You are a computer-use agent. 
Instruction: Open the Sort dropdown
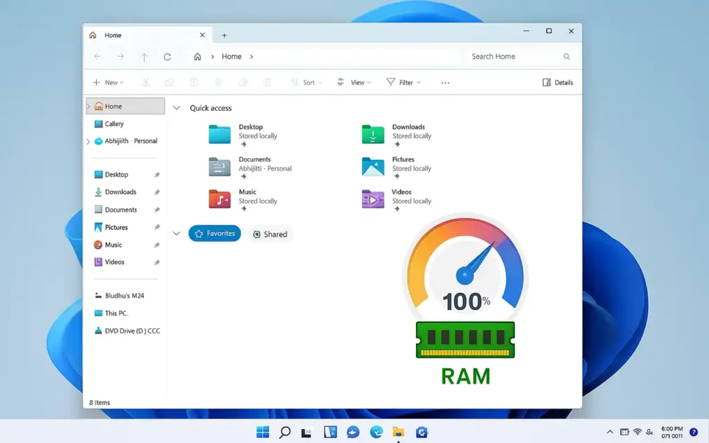[x=307, y=82]
